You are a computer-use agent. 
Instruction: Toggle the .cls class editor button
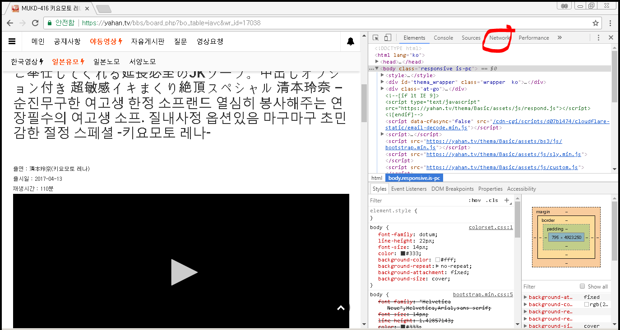click(x=492, y=200)
